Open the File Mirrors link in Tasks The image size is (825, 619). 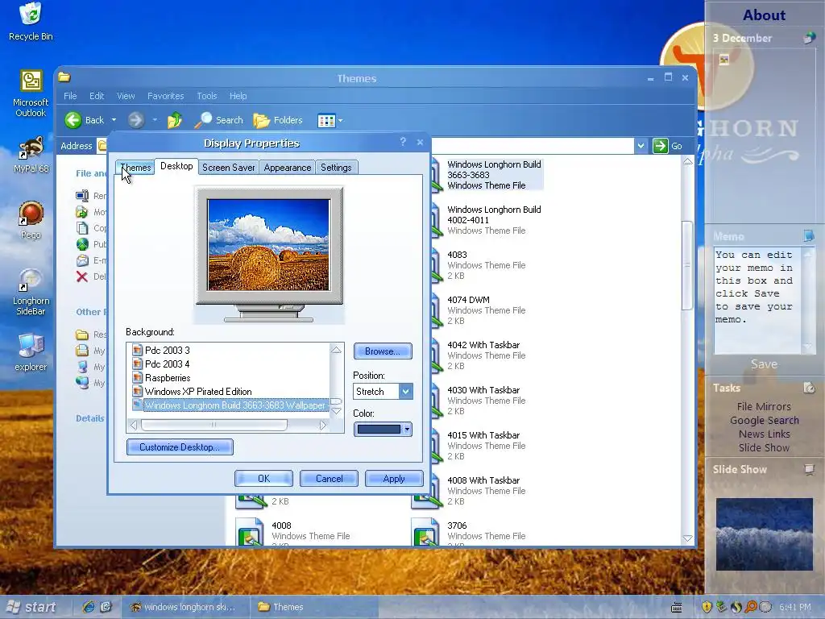[764, 406]
